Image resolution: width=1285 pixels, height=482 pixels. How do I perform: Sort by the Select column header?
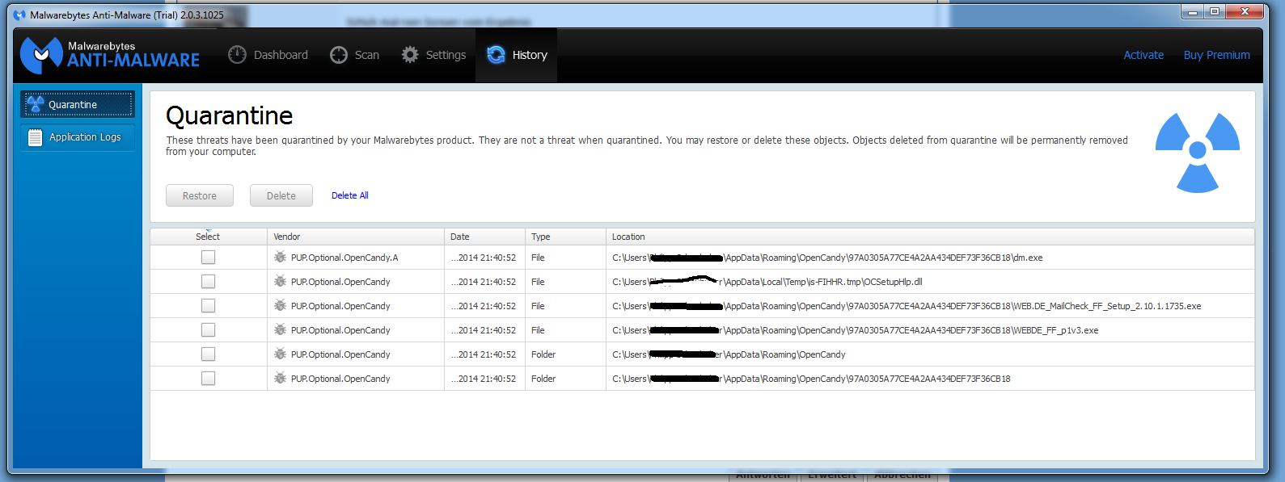click(x=209, y=237)
